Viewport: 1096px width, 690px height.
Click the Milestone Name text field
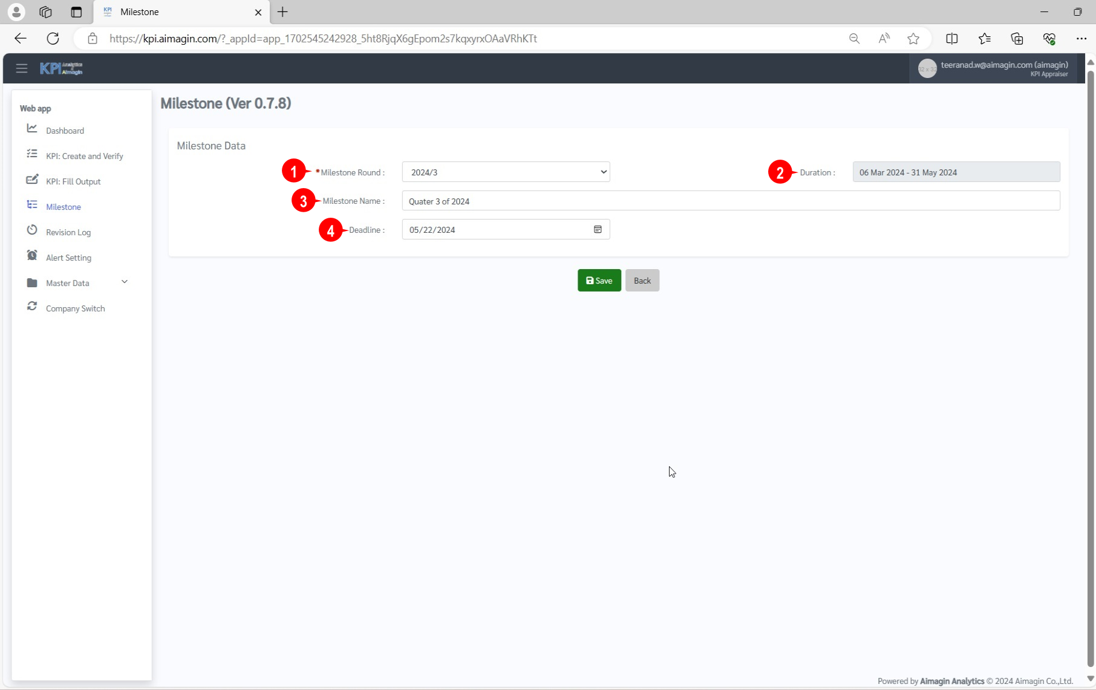[731, 201]
